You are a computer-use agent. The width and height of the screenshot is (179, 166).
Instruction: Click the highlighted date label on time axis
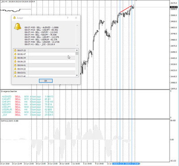(126, 164)
